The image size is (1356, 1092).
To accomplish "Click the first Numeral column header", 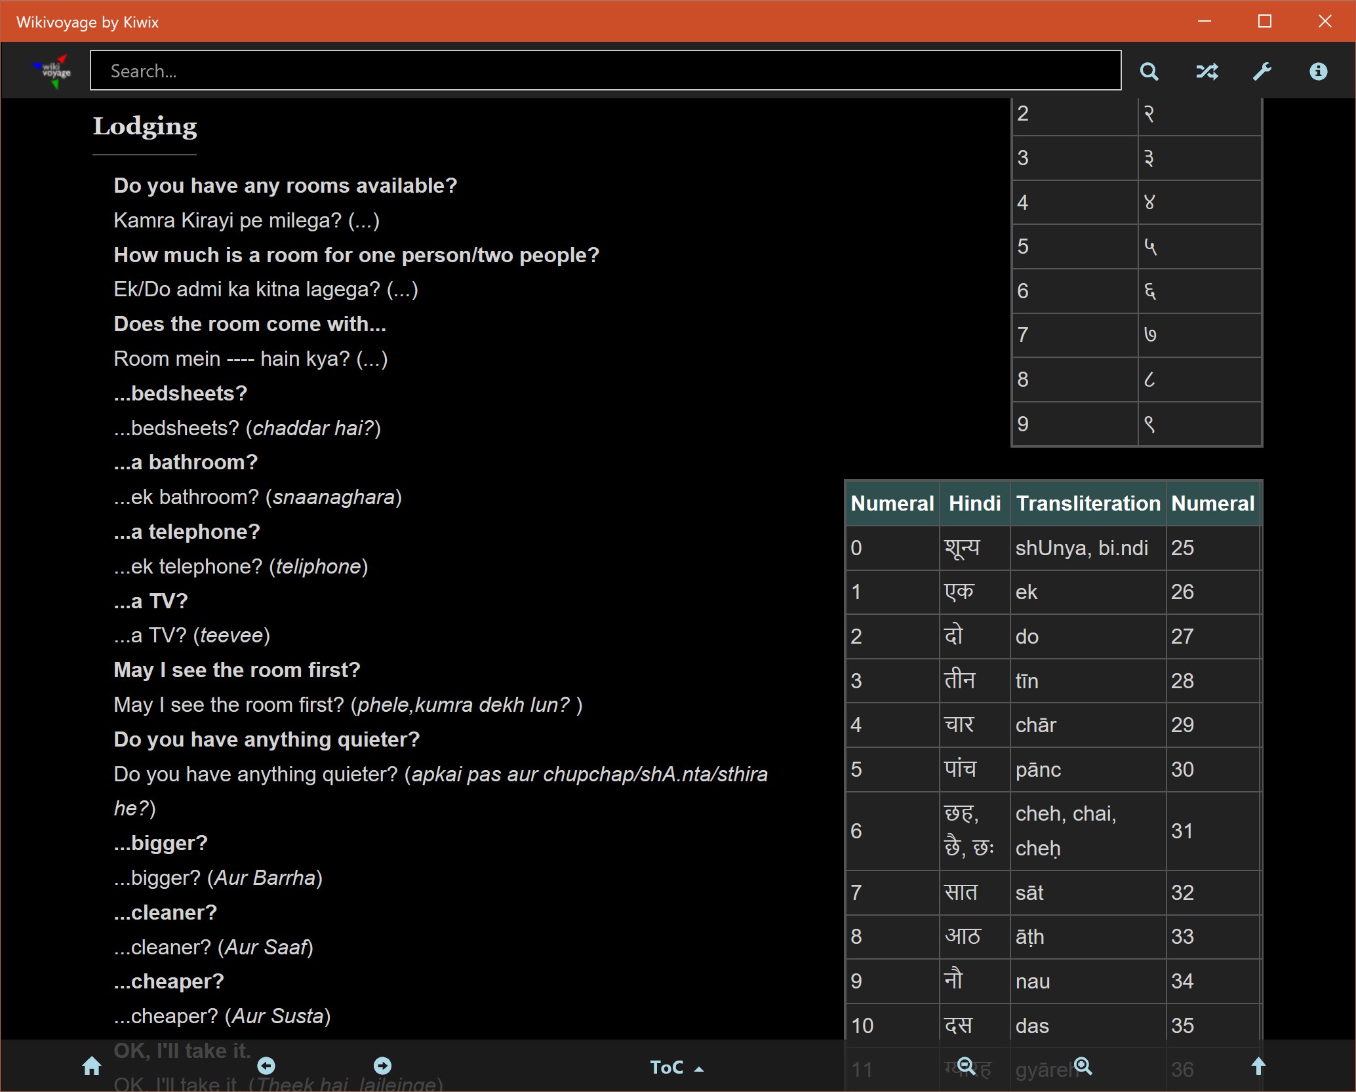I will 892,503.
